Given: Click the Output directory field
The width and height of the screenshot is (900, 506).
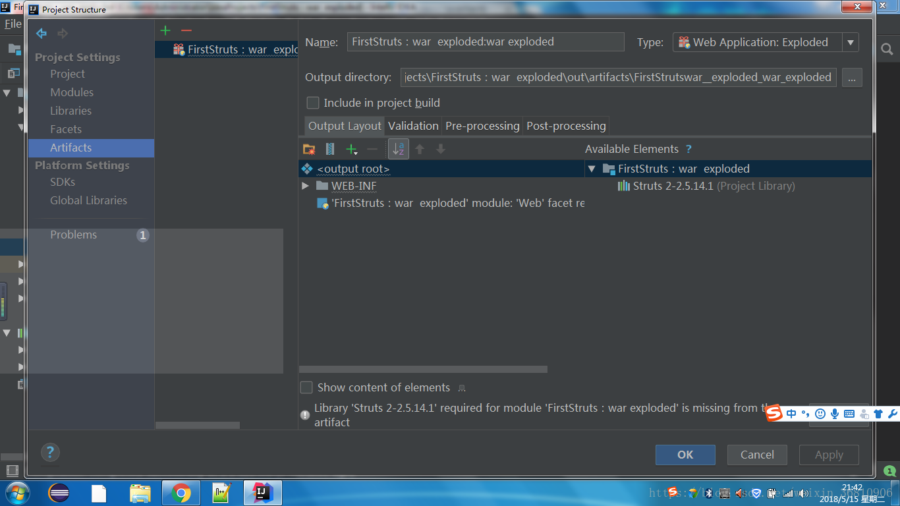Looking at the screenshot, I should [619, 77].
